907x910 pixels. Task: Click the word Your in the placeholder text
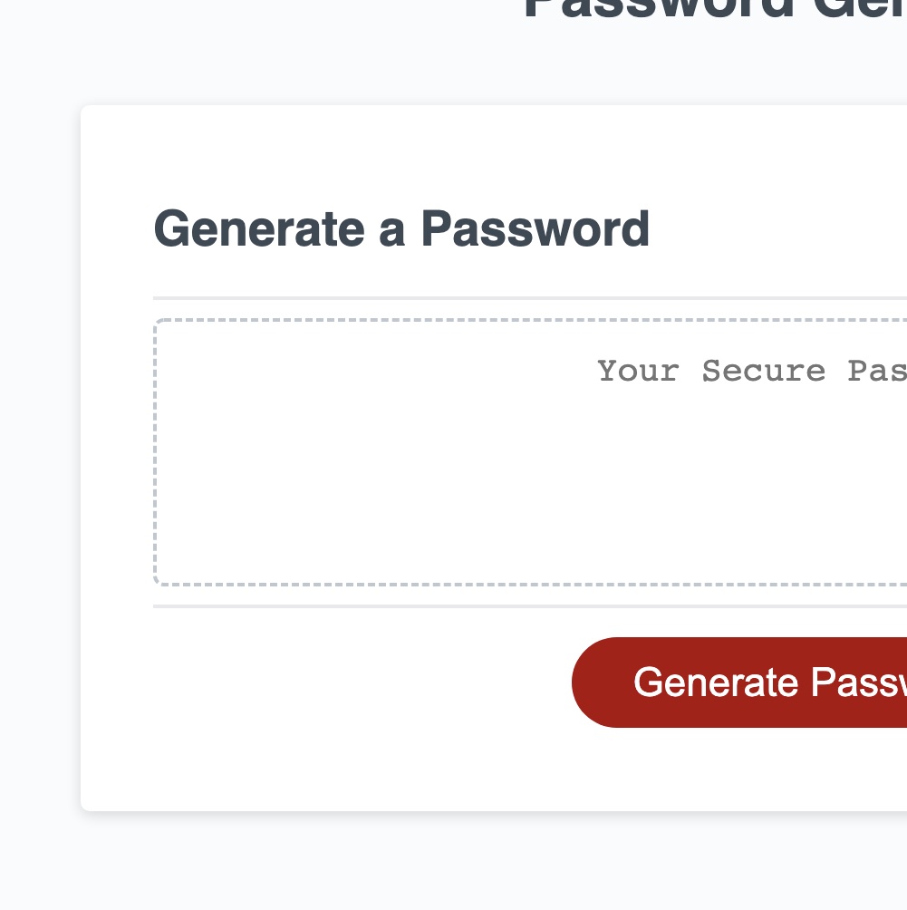[638, 372]
